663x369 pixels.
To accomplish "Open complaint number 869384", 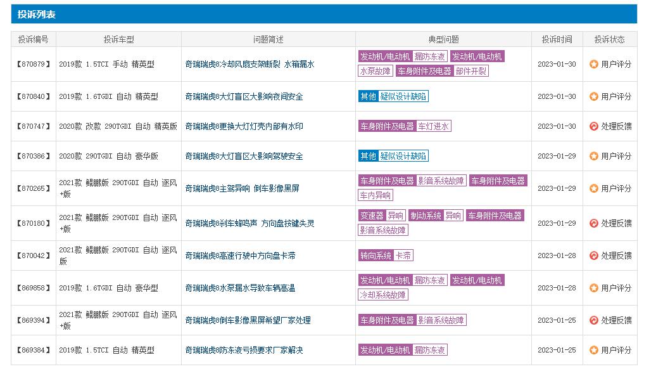I will pyautogui.click(x=33, y=349).
